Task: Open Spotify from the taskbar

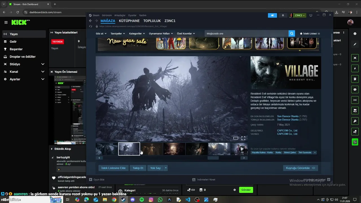Action: [x=142, y=200]
